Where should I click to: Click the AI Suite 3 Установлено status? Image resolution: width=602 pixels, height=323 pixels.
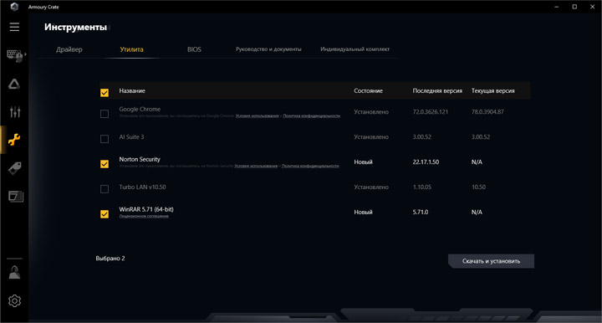coord(371,136)
